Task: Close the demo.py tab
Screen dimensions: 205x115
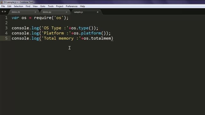Action: pyautogui.click(x=66, y=12)
